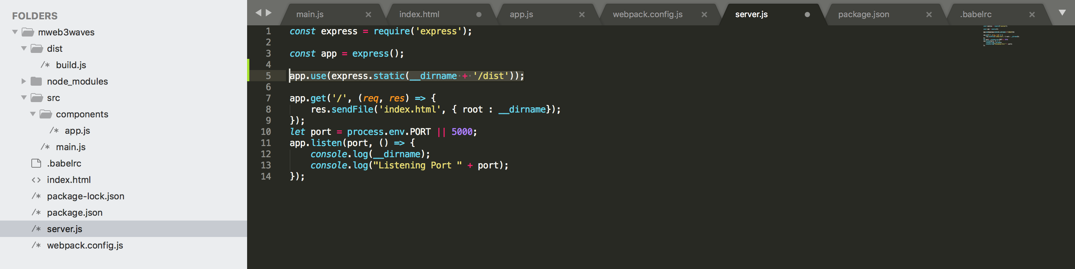Go to next tab with right arrow
Viewport: 1075px width, 269px height.
(x=269, y=13)
